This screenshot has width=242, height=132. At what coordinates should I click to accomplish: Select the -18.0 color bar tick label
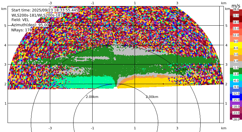pyautogui.click(x=236, y=106)
